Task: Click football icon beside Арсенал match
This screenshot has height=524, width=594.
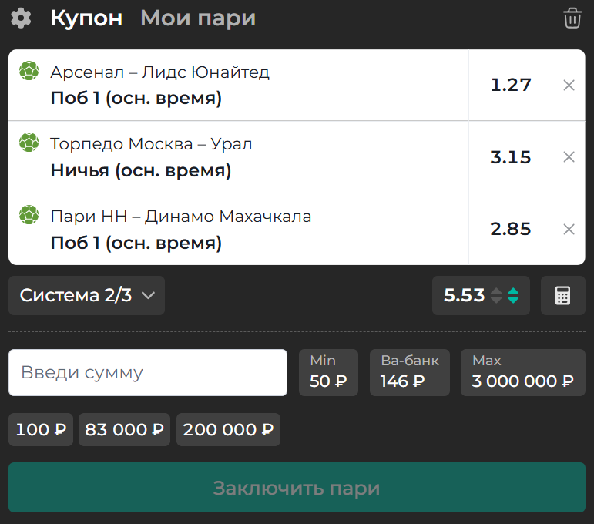Action: [29, 71]
